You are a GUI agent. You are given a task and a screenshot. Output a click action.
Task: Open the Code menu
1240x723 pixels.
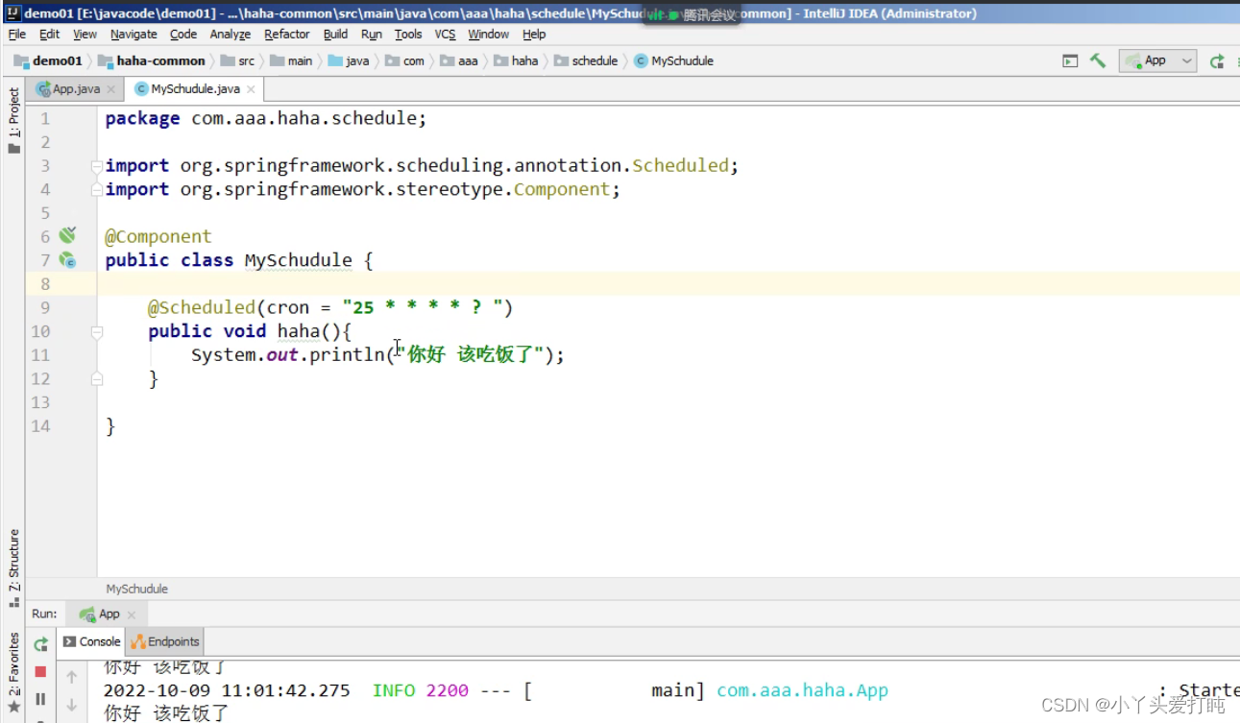(x=182, y=34)
